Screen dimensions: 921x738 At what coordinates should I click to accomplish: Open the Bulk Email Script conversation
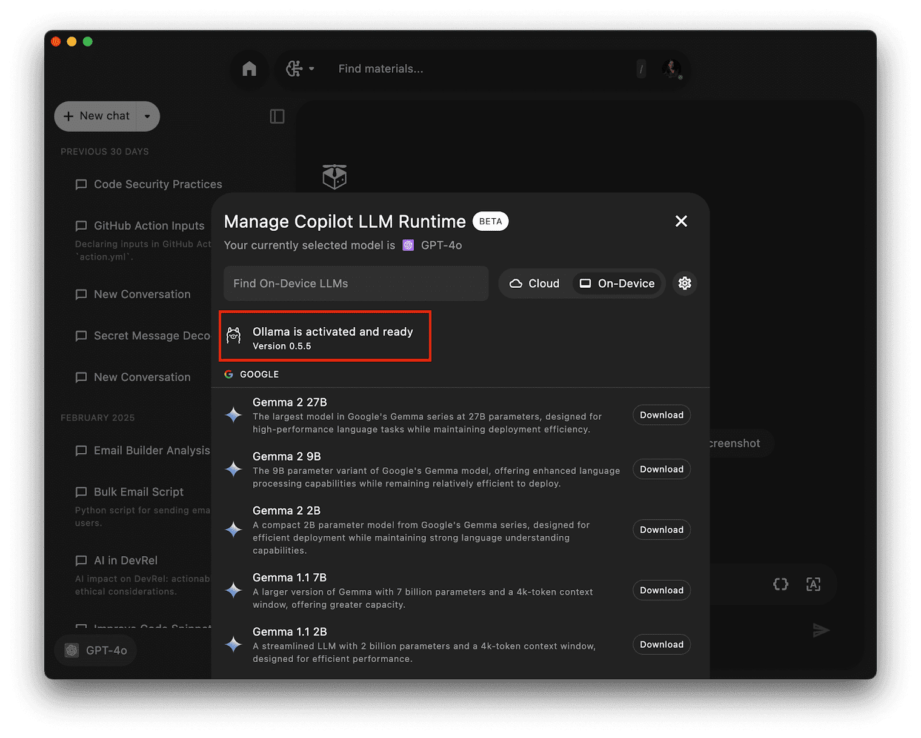[x=142, y=507]
